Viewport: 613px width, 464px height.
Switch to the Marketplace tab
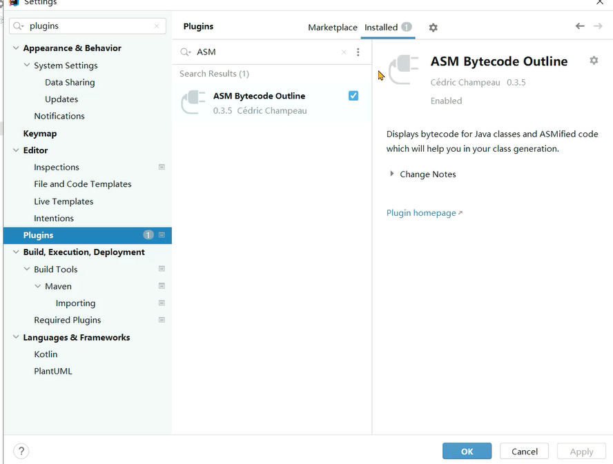pyautogui.click(x=332, y=28)
